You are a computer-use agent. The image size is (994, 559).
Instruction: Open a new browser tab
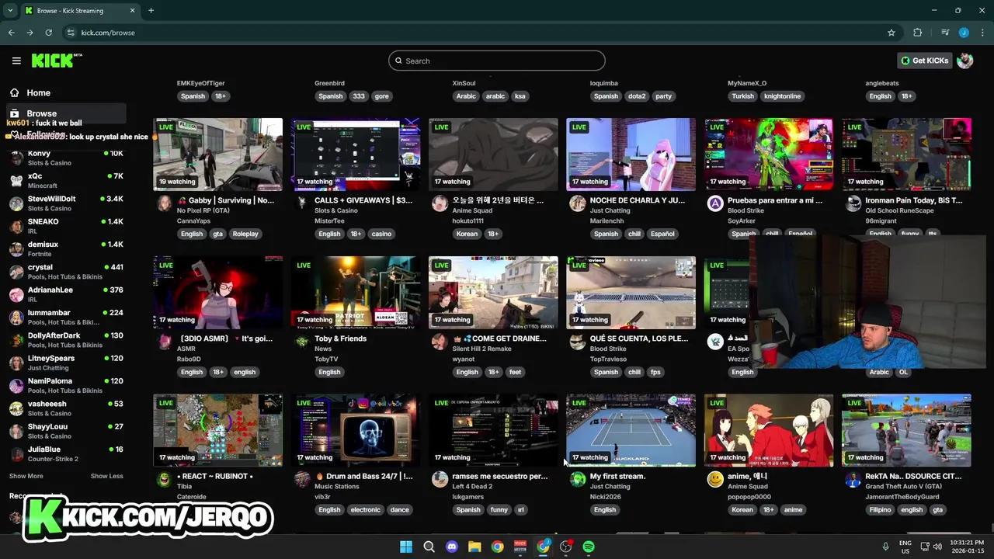151,11
